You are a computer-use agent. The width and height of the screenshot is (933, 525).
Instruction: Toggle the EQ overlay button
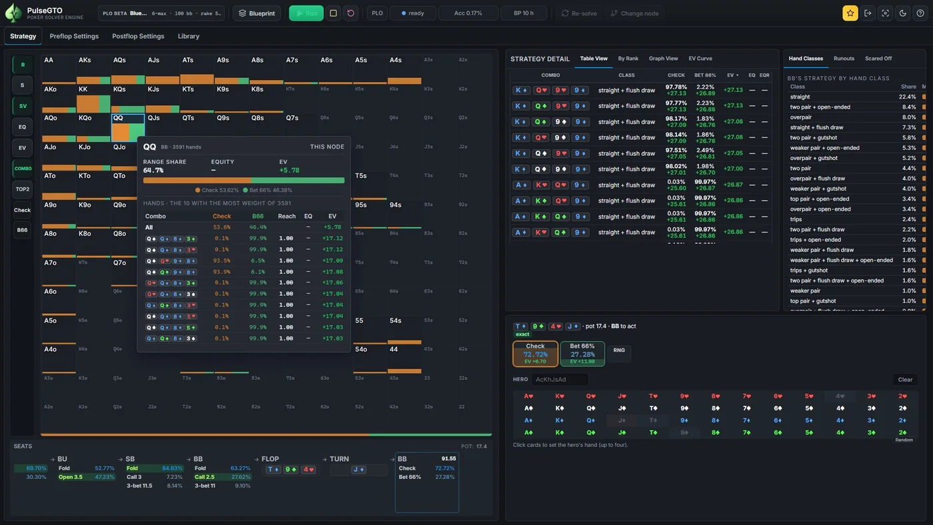[23, 127]
